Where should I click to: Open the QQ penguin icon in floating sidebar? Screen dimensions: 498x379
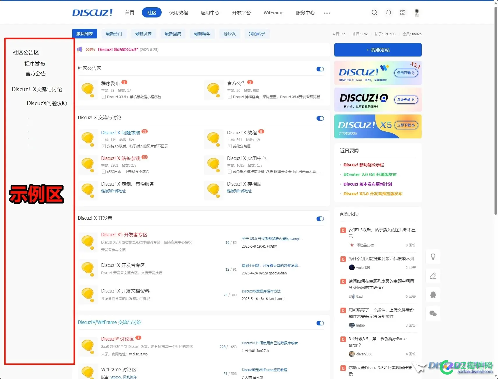click(433, 295)
